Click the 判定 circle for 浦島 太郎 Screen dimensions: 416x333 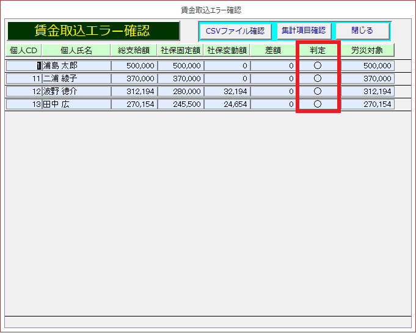pos(317,65)
